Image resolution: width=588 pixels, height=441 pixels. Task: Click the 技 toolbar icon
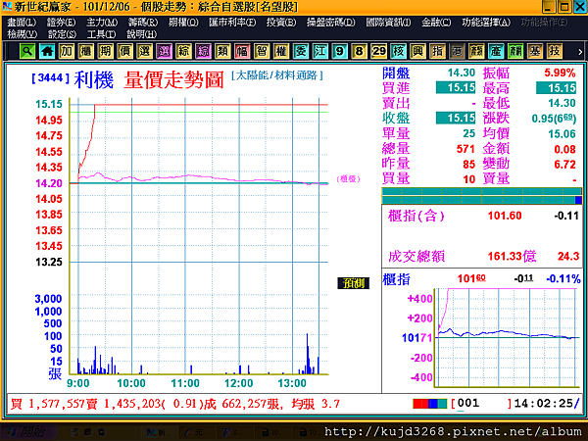point(554,51)
